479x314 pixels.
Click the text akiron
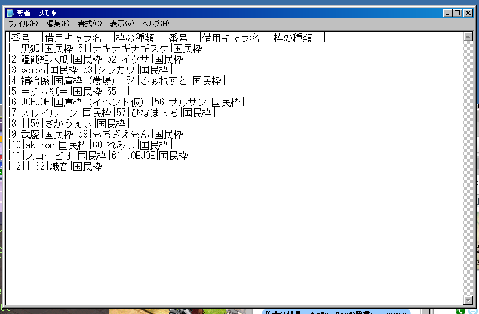click(40, 145)
